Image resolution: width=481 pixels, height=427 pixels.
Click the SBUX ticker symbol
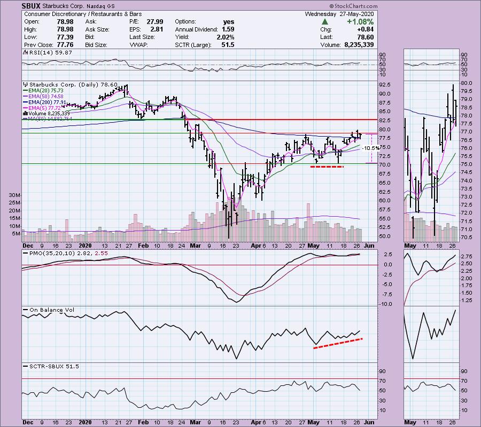pos(31,6)
